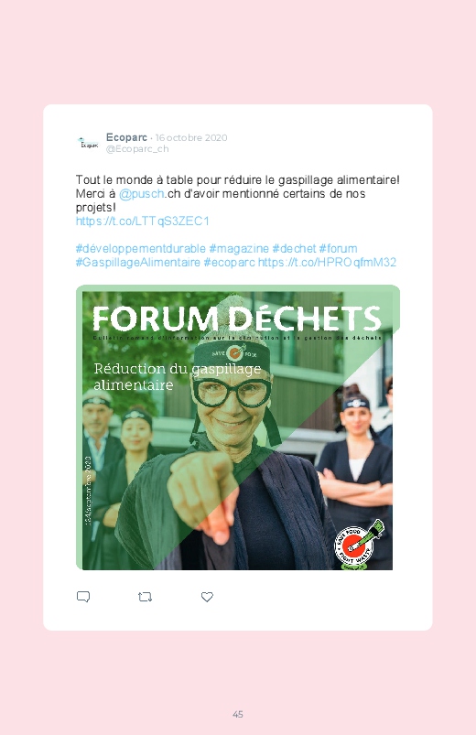
Task: Select the #ecoparc hashtag
Action: pos(230,263)
